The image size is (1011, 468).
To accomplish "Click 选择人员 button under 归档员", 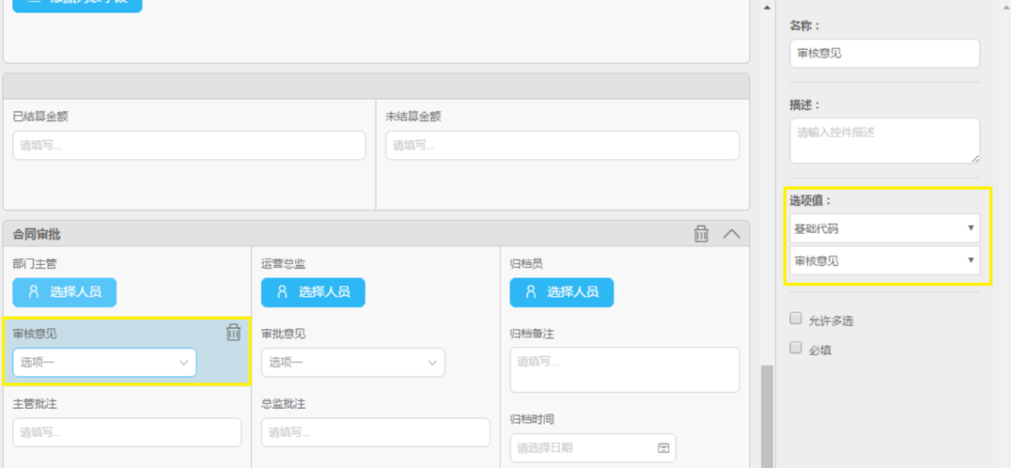I will [561, 292].
